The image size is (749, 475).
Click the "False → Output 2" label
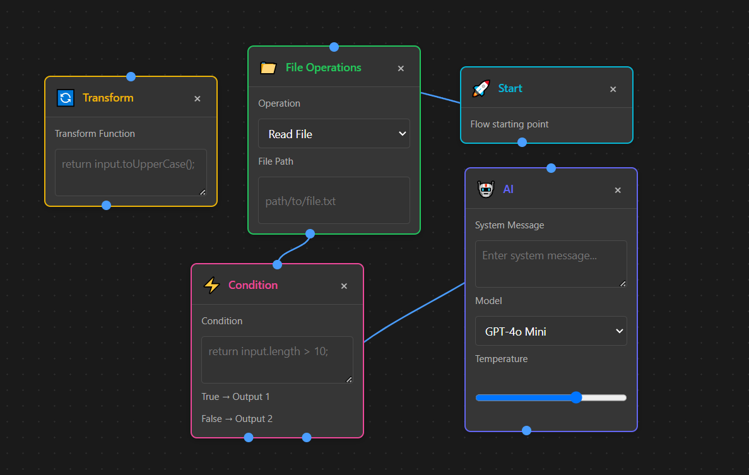click(237, 418)
